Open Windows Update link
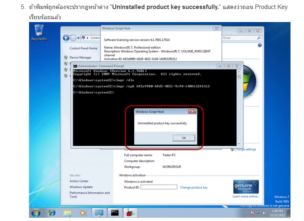This screenshot has width=304, height=221. click(x=81, y=187)
